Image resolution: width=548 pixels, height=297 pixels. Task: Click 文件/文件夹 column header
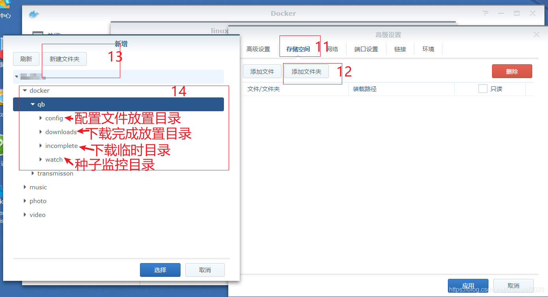[x=296, y=89]
